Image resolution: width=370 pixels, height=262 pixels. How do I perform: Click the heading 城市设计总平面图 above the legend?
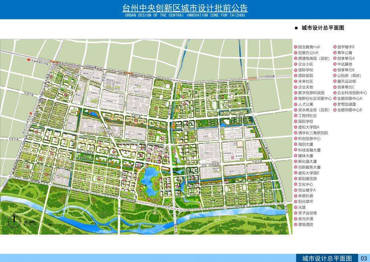click(323, 28)
